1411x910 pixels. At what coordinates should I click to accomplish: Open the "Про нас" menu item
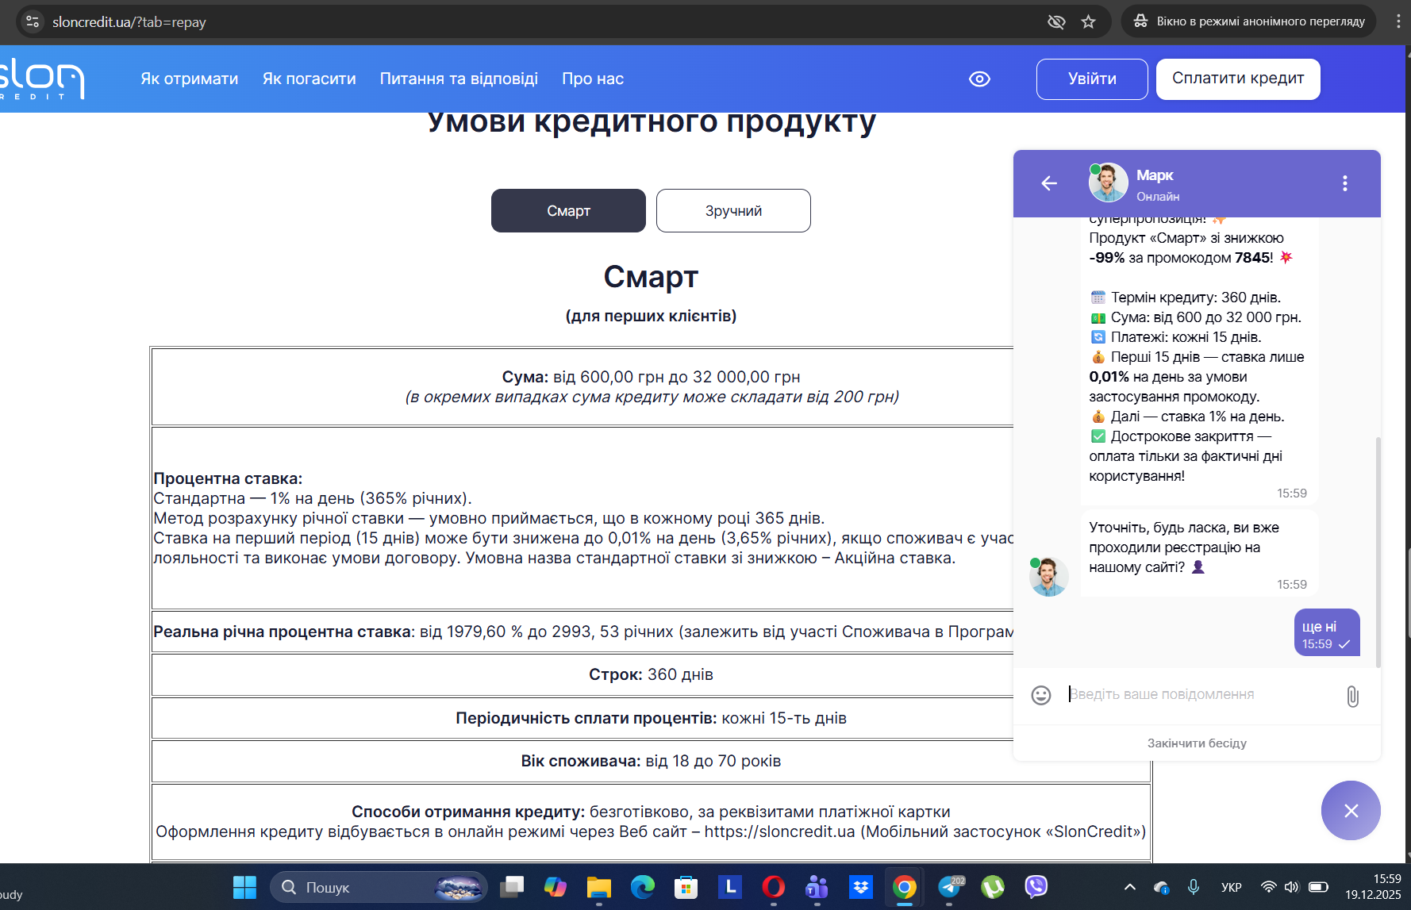point(593,79)
